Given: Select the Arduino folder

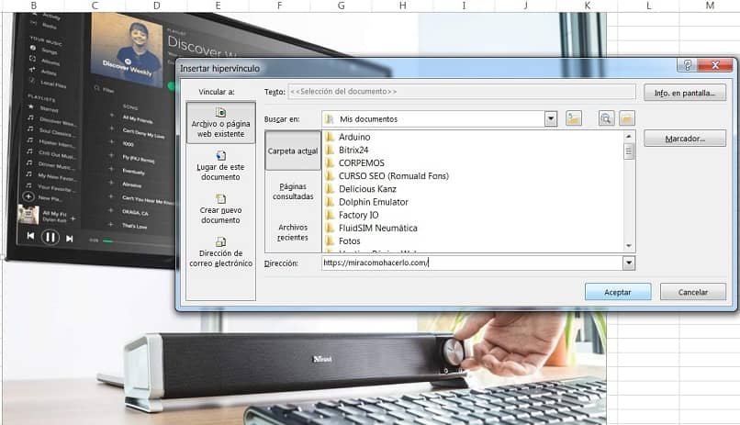Looking at the screenshot, I should click(x=354, y=137).
